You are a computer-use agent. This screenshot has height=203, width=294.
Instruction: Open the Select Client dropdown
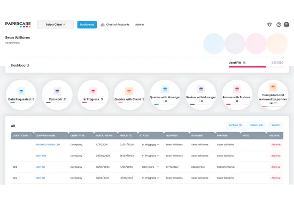(55, 25)
